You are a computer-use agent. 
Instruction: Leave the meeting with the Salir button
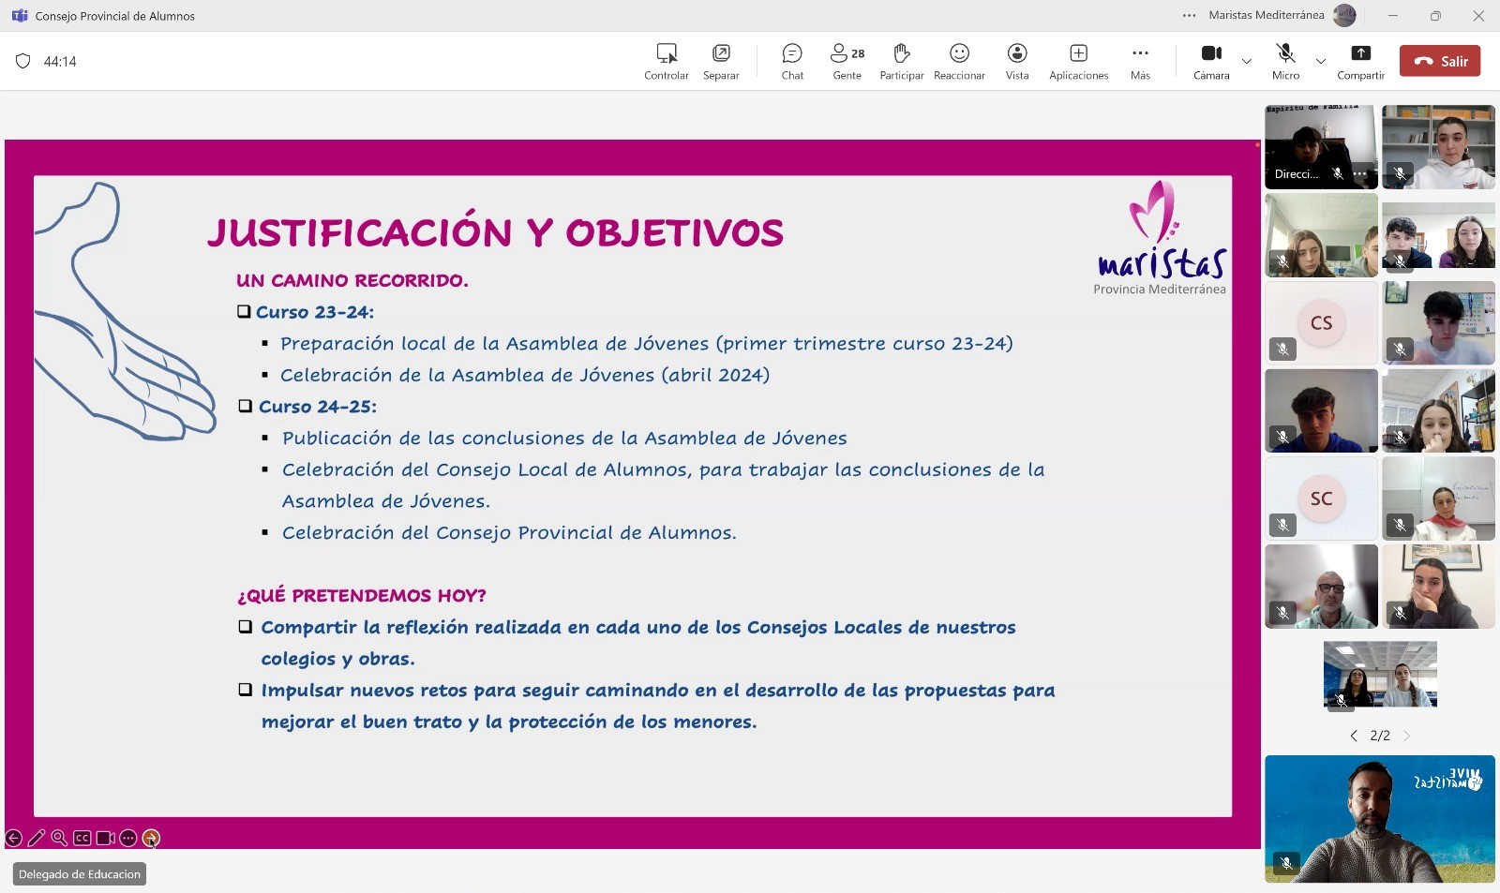pos(1440,61)
